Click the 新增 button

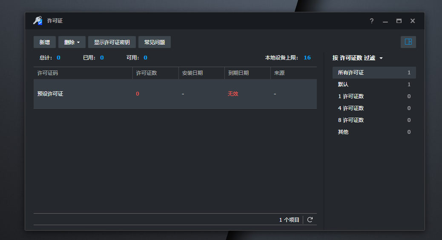pyautogui.click(x=45, y=42)
